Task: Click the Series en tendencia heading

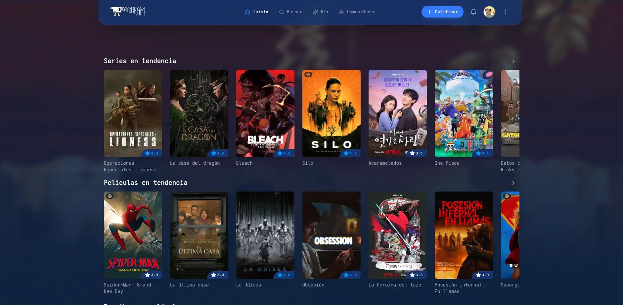Action: 140,61
